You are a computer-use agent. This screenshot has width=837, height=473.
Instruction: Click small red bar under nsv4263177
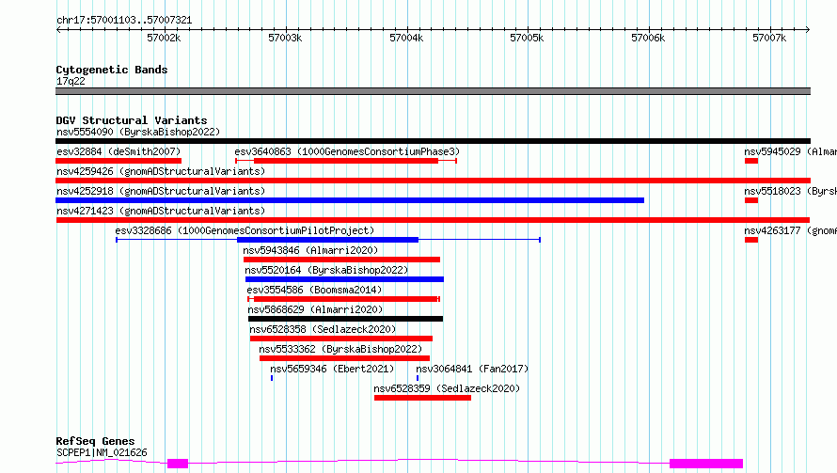tap(751, 240)
